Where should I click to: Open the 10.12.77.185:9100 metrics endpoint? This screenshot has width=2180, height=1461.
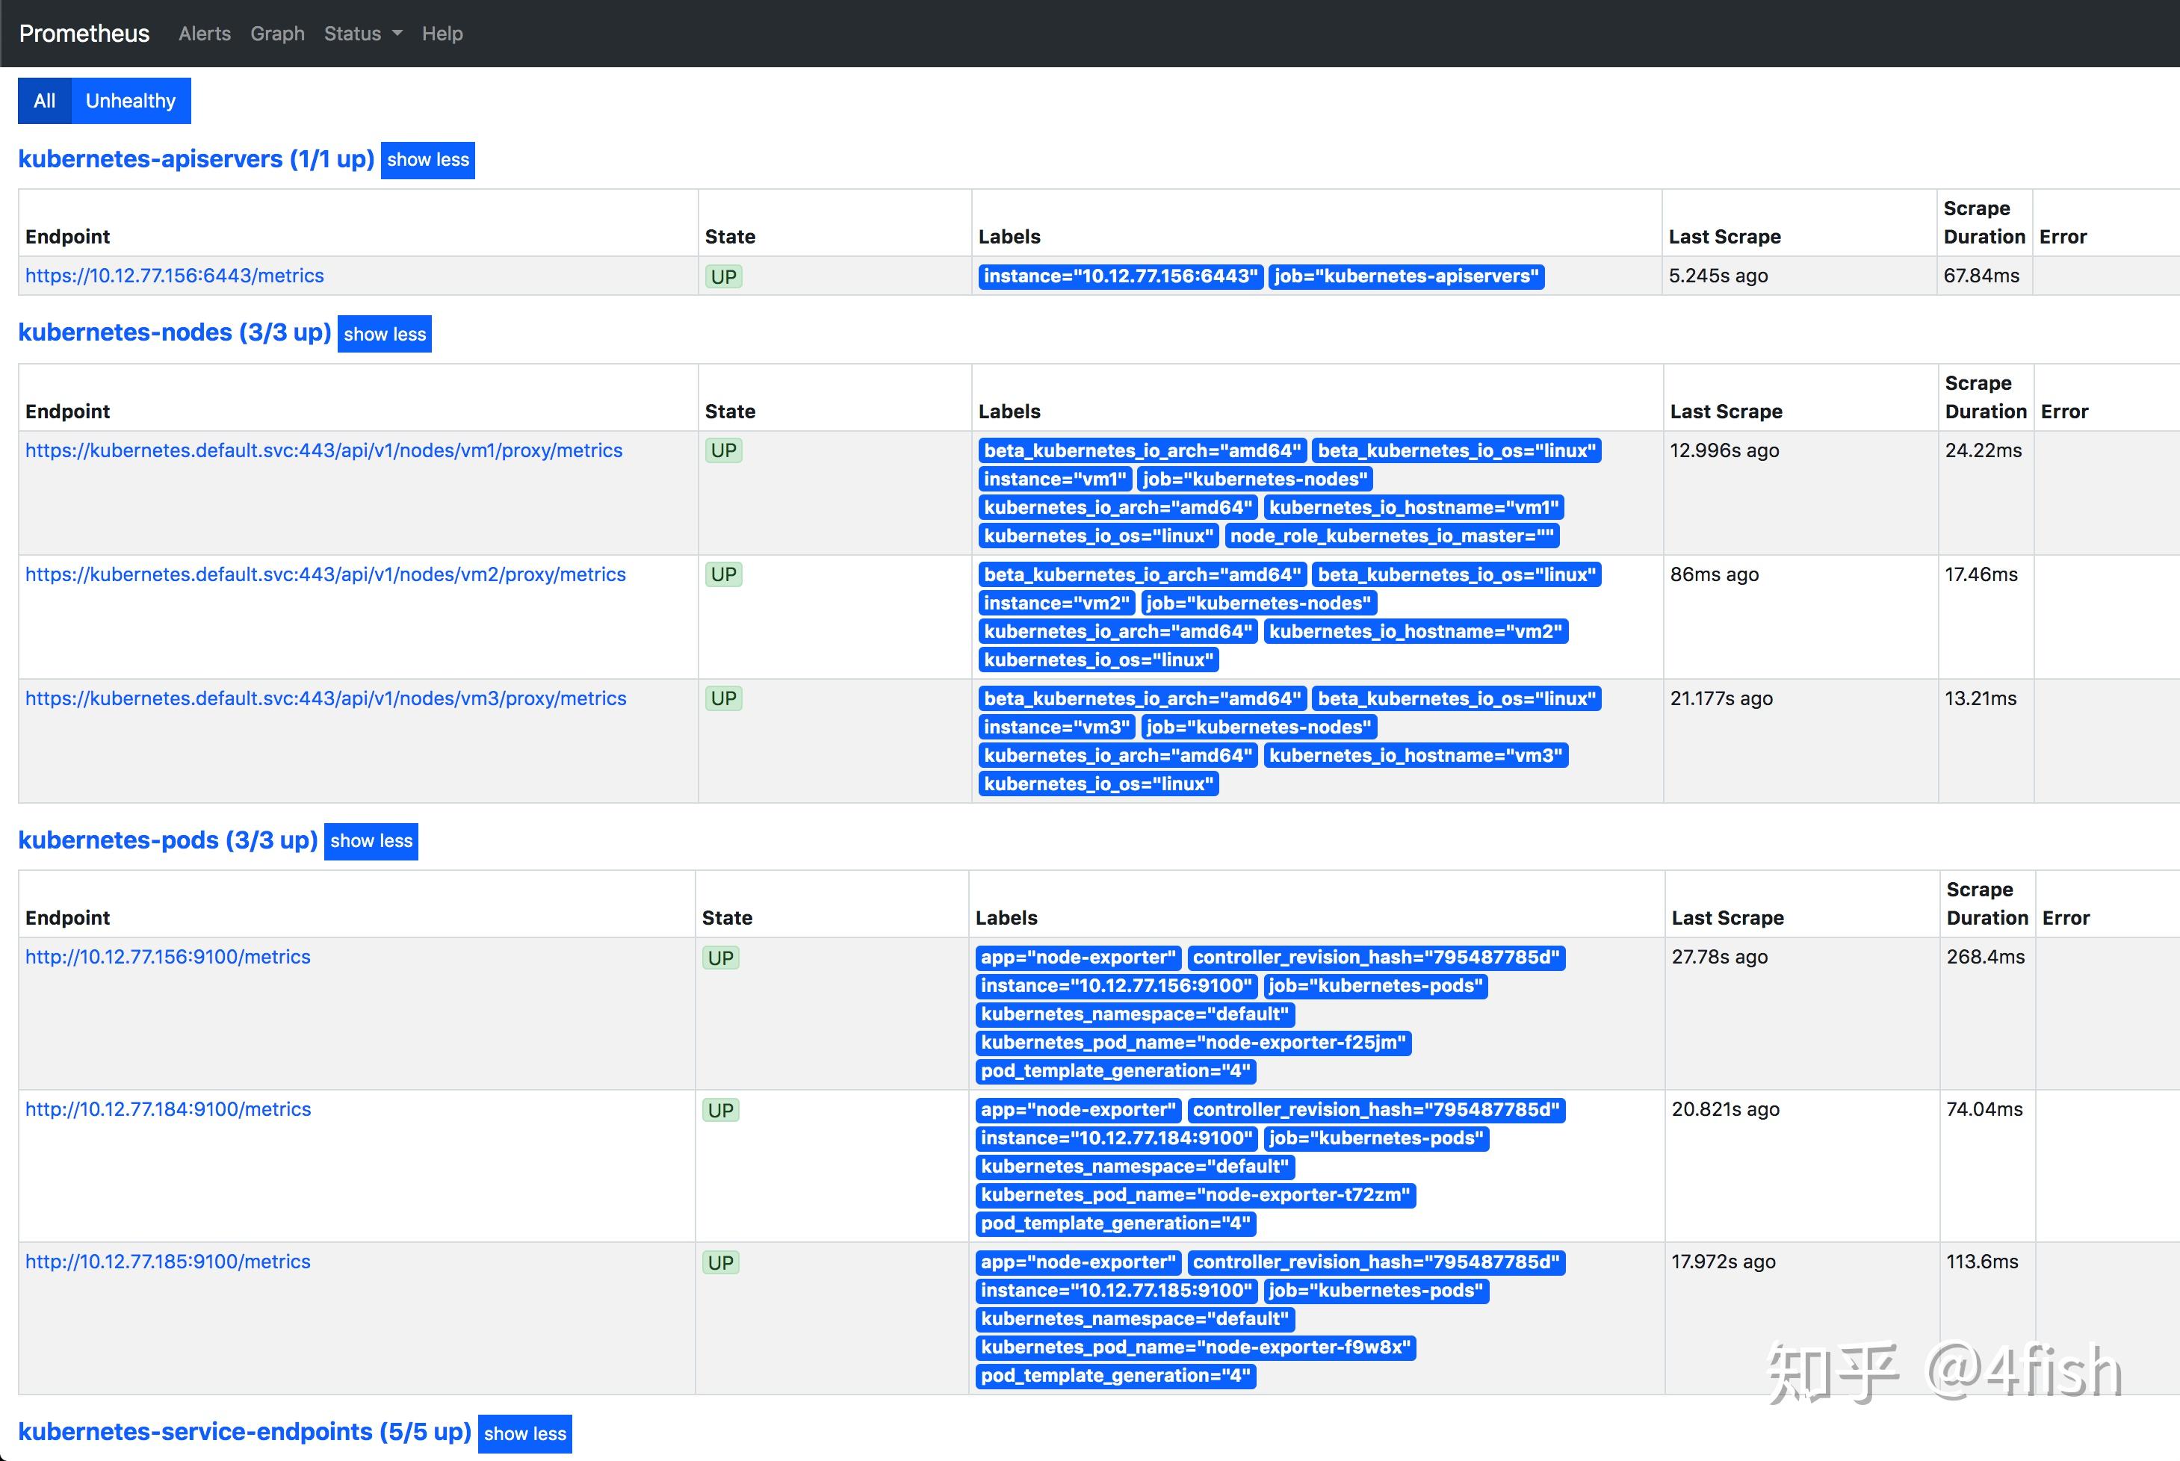click(168, 1262)
